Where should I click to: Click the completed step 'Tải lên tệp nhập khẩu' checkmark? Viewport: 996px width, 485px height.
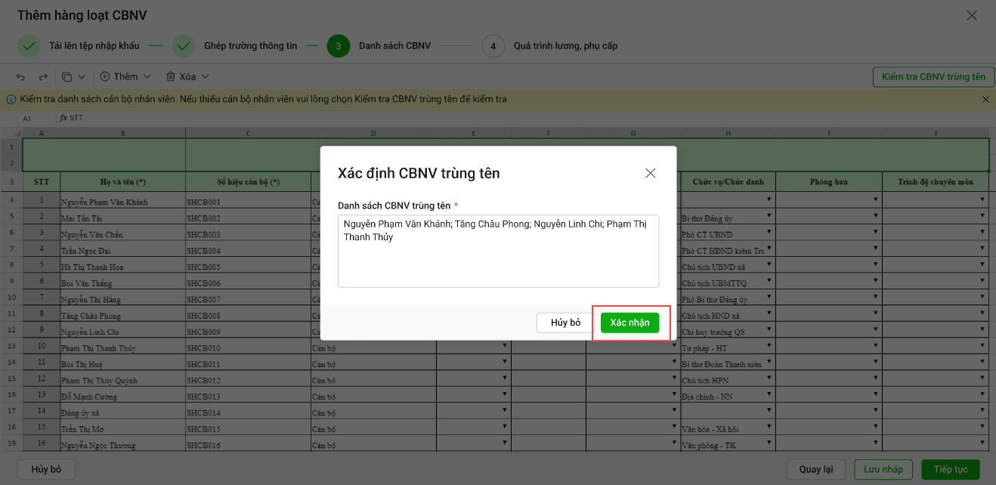tap(29, 46)
